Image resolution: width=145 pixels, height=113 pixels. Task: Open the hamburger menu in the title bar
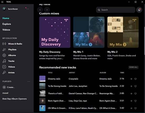click(x=2, y=2)
